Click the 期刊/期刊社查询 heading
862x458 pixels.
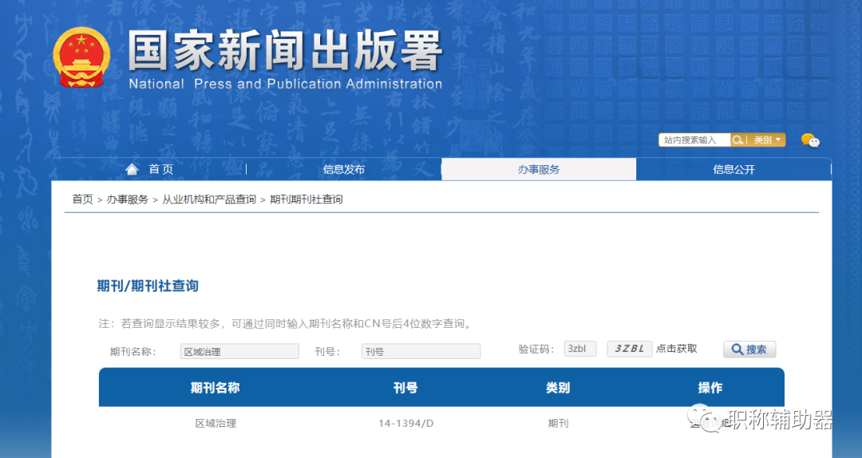click(x=148, y=286)
